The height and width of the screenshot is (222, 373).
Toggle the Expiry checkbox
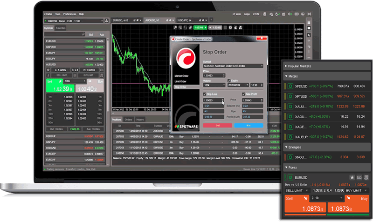pyautogui.click(x=229, y=81)
